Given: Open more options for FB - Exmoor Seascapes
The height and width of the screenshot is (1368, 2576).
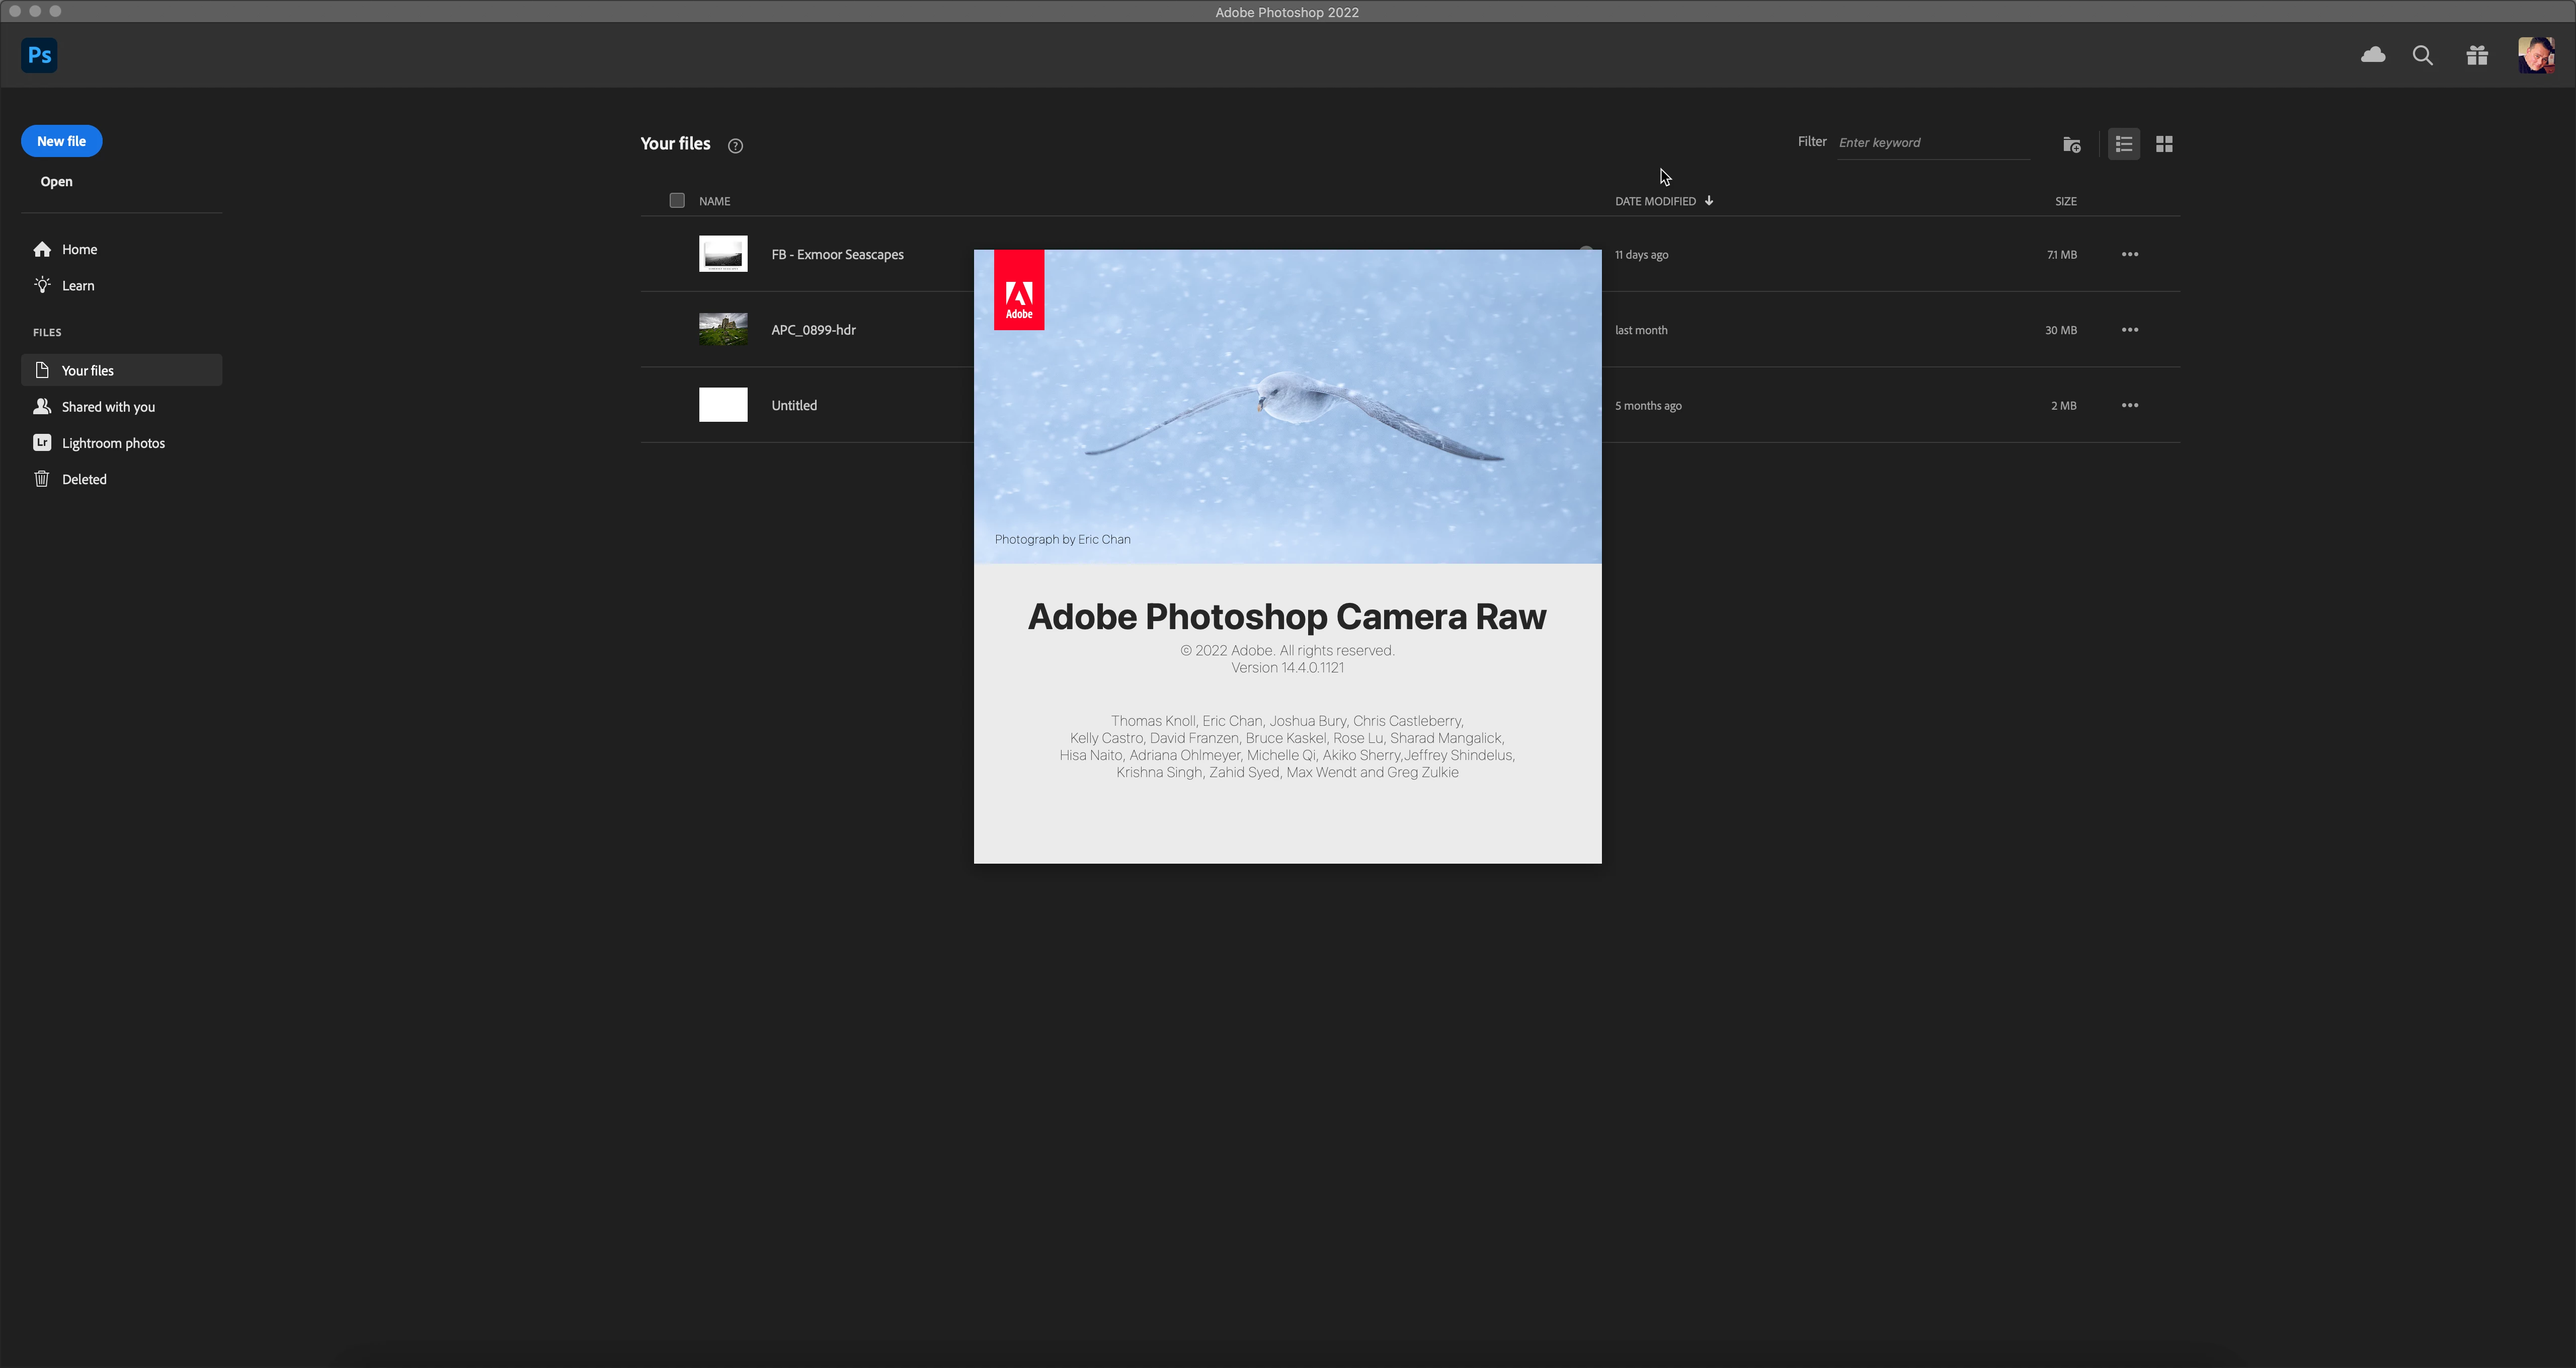Looking at the screenshot, I should tap(2130, 254).
